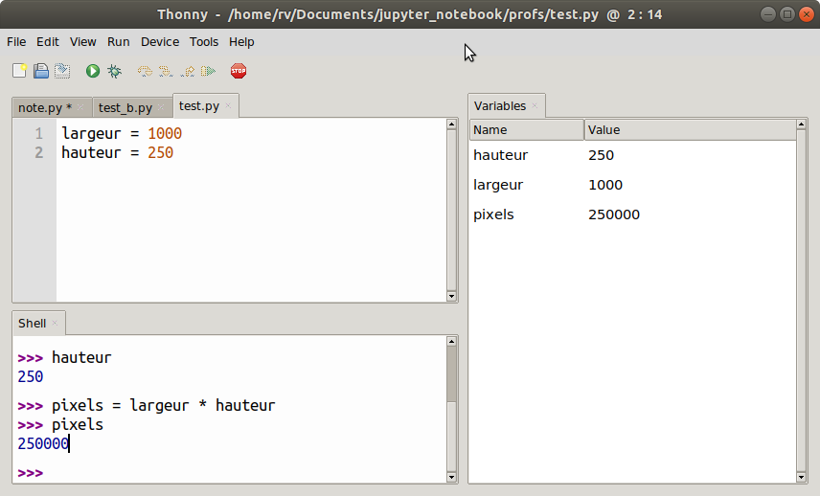The width and height of the screenshot is (820, 496).
Task: Click the Step out debug icon
Action: tap(187, 71)
